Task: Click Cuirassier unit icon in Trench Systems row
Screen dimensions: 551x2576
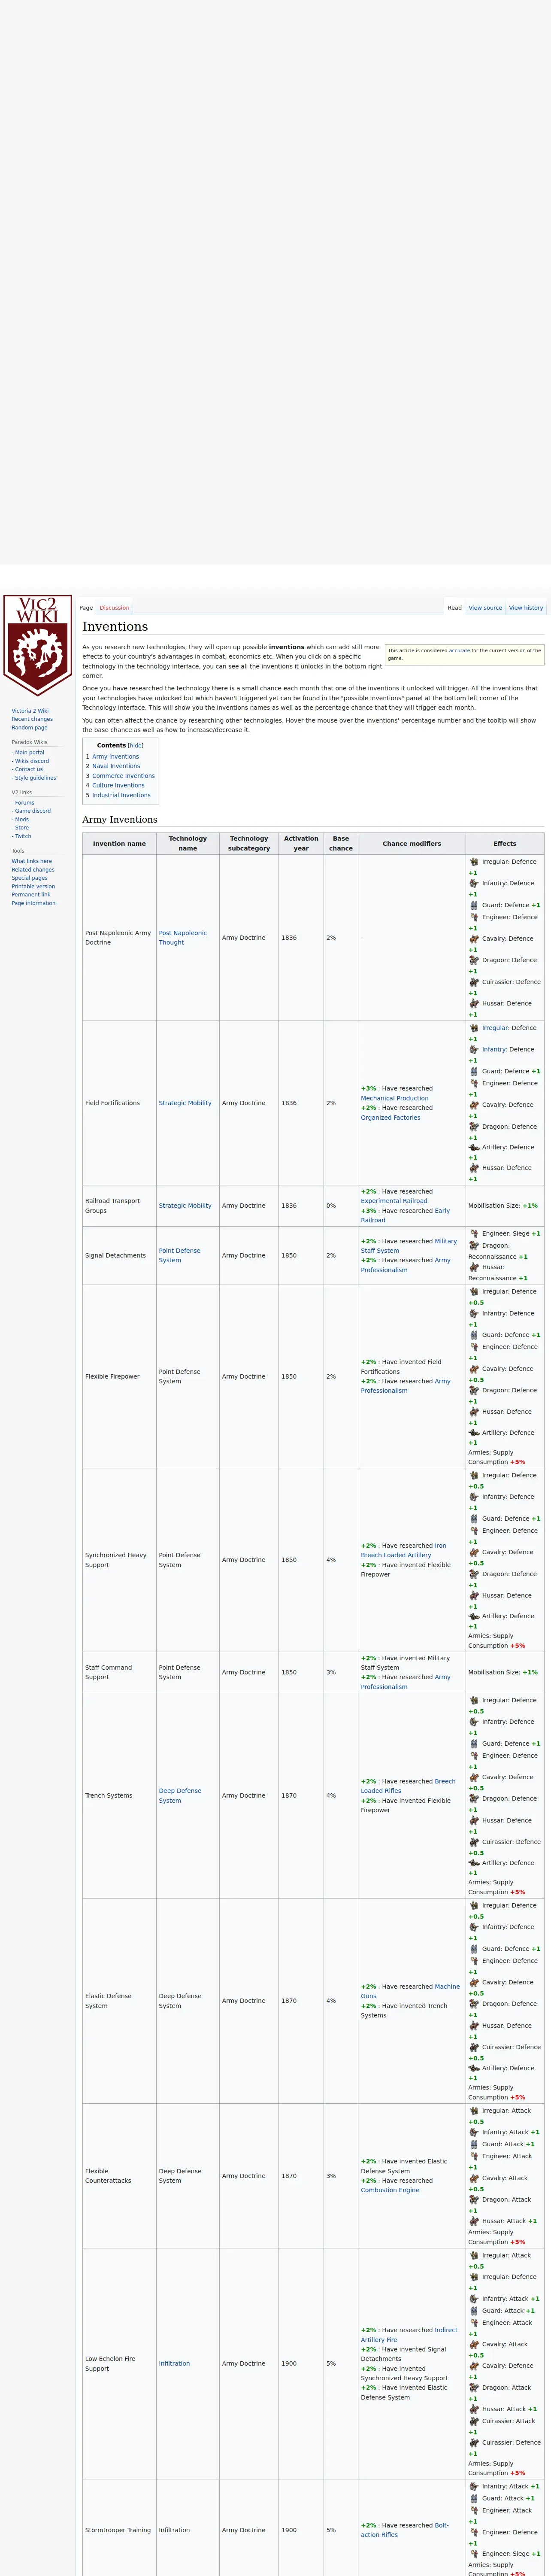Action: pyautogui.click(x=474, y=1842)
